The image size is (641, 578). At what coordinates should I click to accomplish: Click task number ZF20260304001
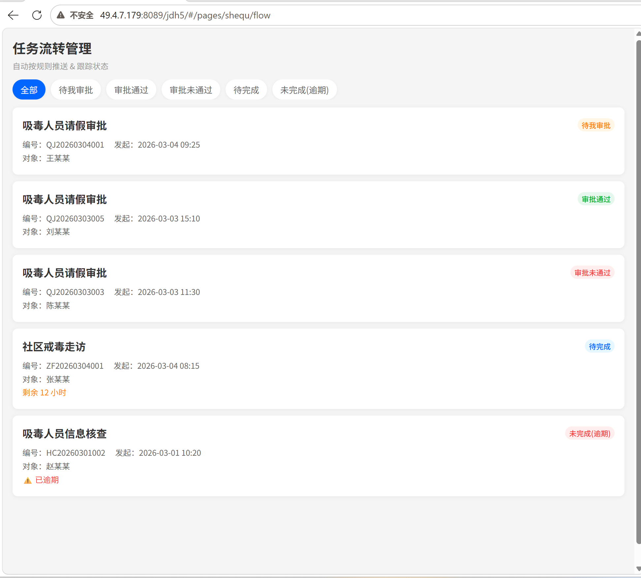click(75, 366)
